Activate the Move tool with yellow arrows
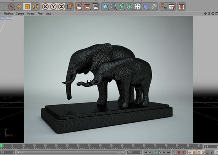Viewport: 218px width, 155px height. (19, 7)
